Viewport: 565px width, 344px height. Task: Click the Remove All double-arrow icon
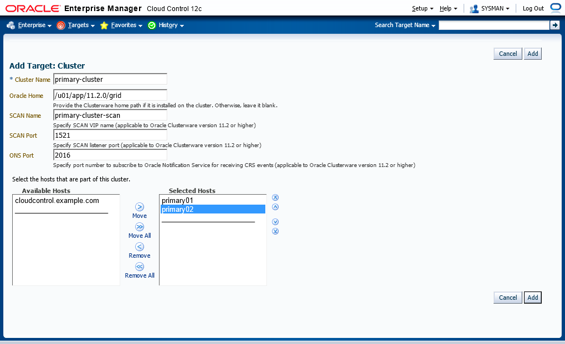[140, 267]
